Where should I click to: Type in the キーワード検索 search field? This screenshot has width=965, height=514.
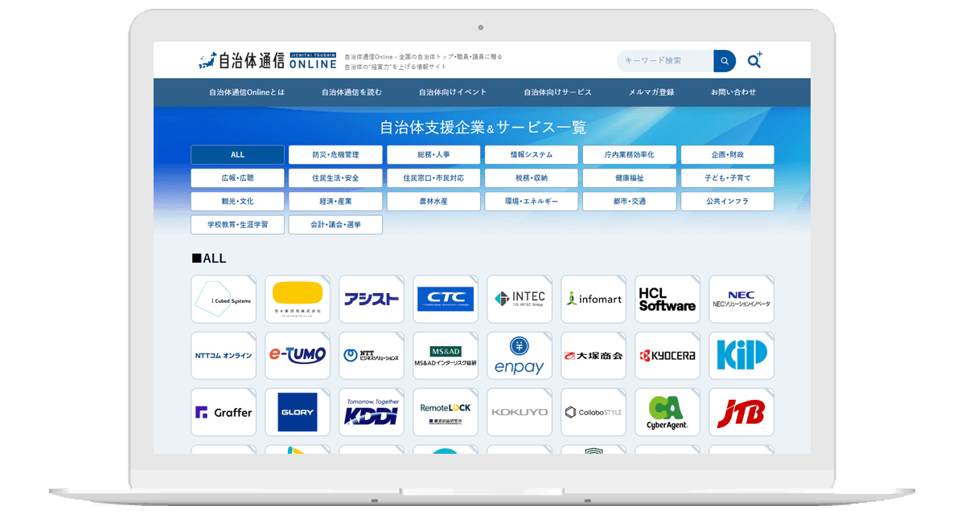coord(664,61)
